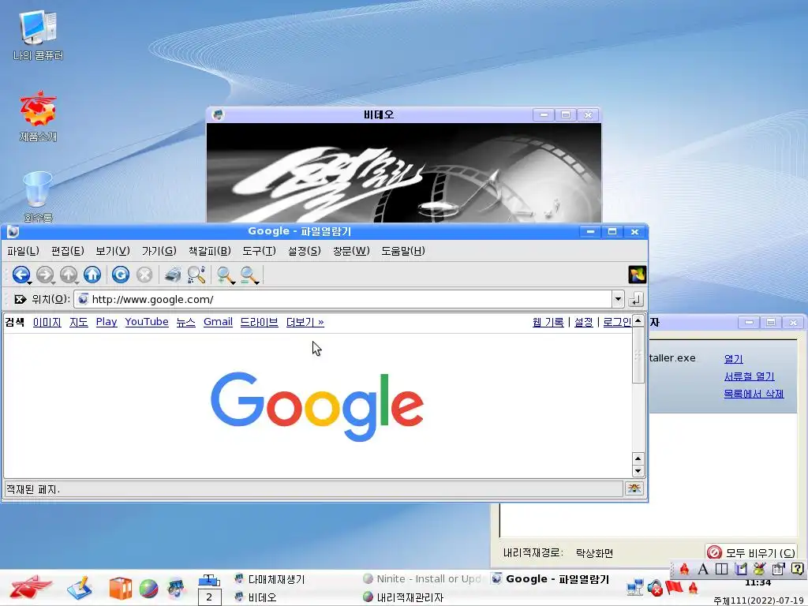Click 열기 link in download manager
The width and height of the screenshot is (808, 606).
(x=733, y=359)
